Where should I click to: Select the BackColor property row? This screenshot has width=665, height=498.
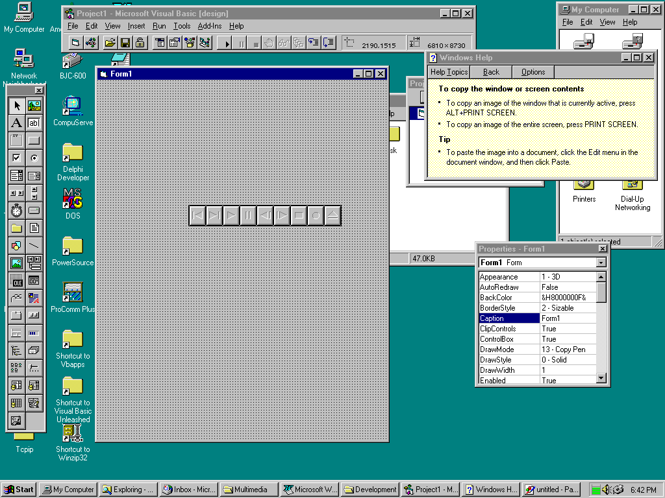509,298
